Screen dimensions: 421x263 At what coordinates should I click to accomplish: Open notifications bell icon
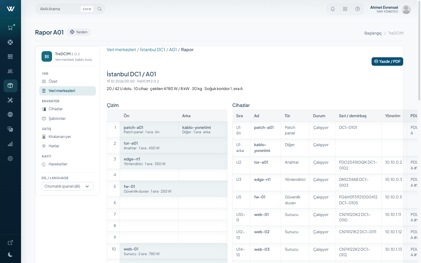pos(333,9)
